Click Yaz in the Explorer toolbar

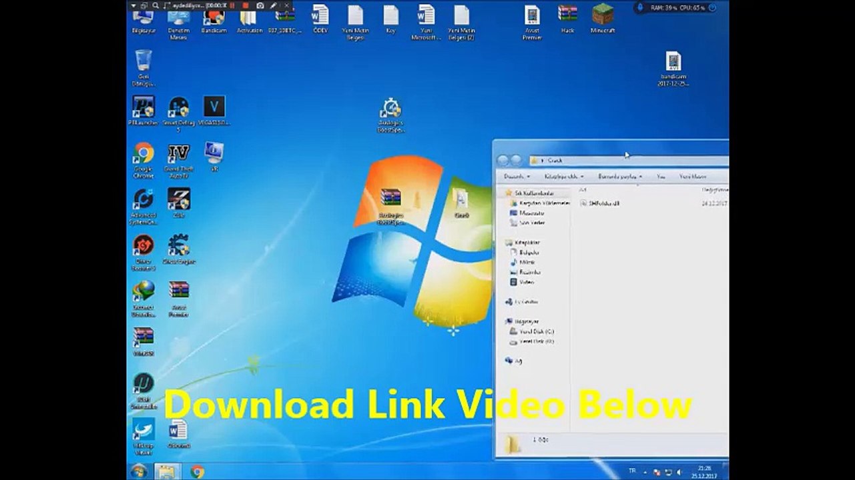click(661, 177)
